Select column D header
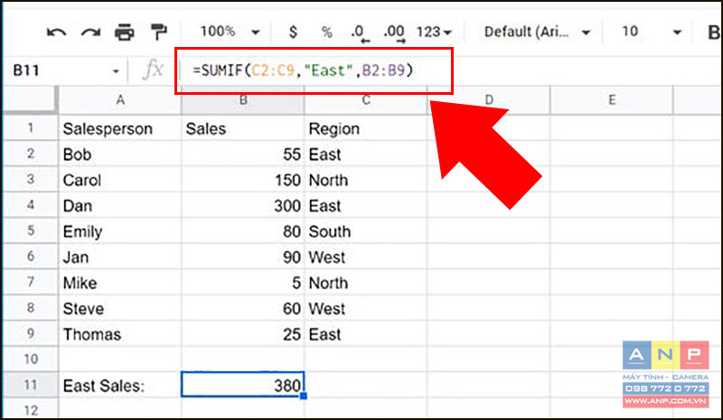 point(489,100)
